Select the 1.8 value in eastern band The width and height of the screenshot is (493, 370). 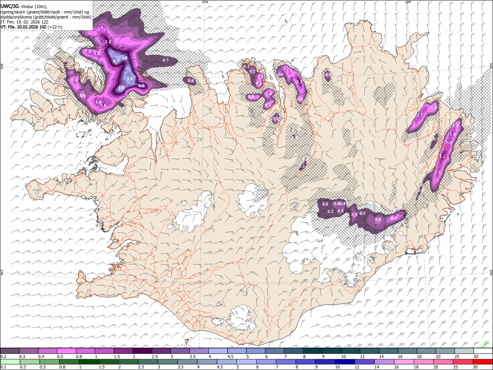point(453,134)
